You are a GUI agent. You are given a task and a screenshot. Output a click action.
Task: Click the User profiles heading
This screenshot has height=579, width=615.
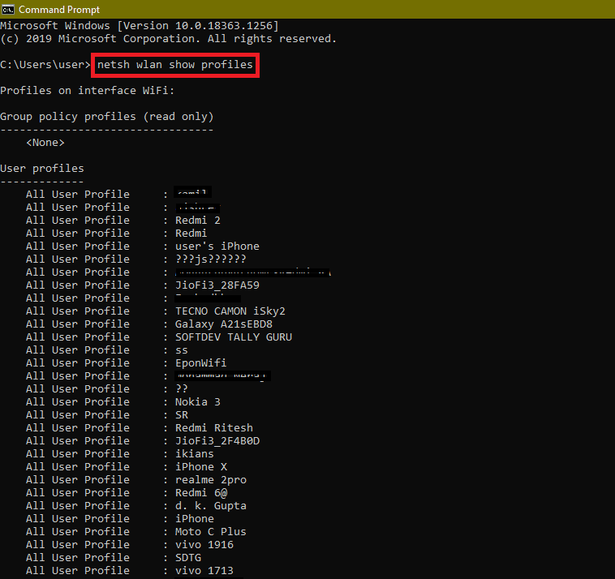point(42,169)
